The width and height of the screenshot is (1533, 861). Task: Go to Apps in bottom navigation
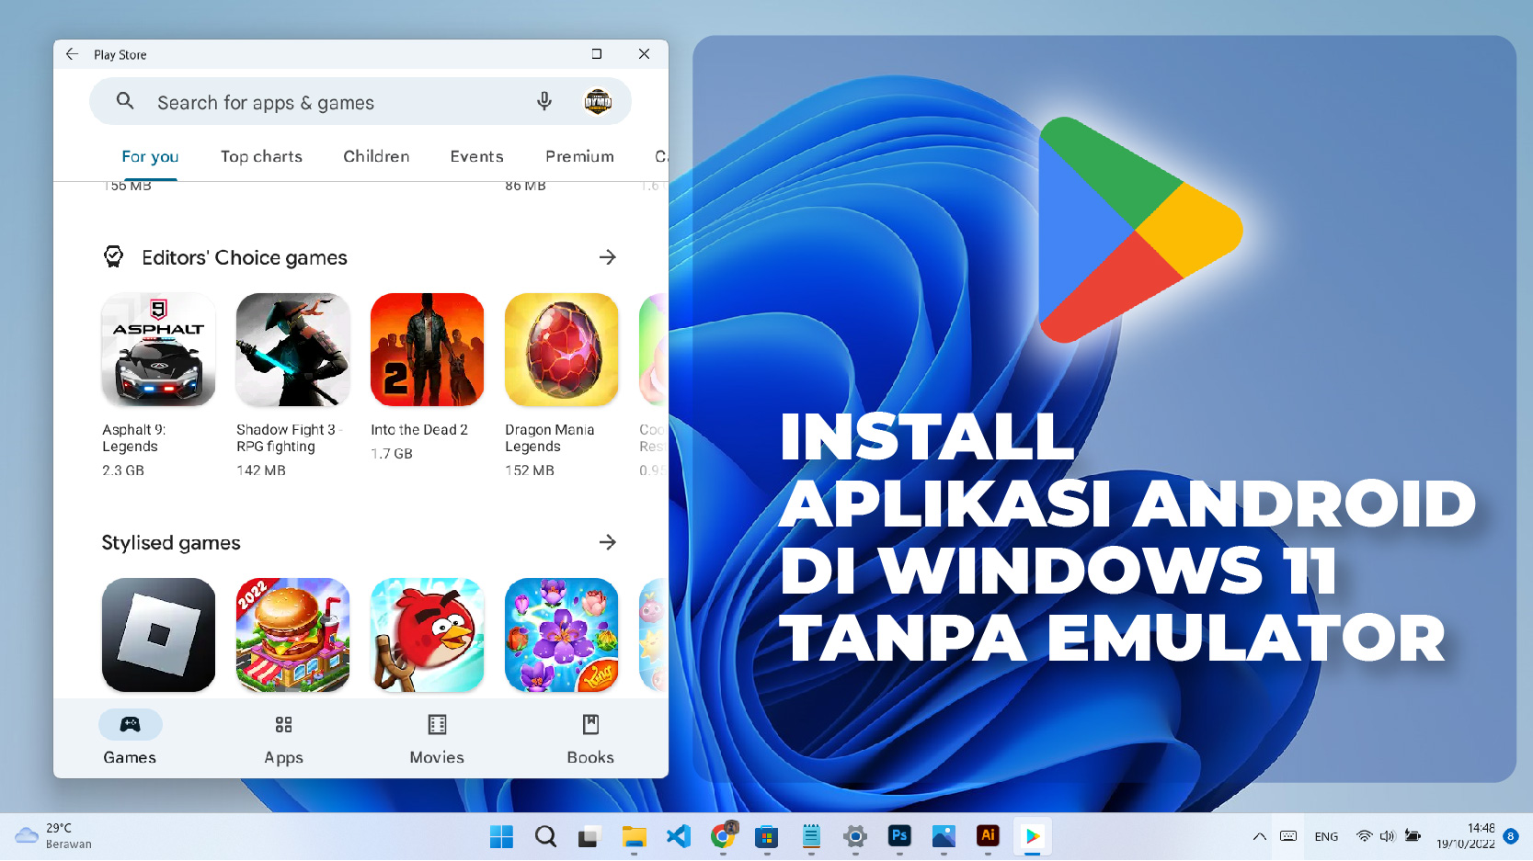click(283, 739)
